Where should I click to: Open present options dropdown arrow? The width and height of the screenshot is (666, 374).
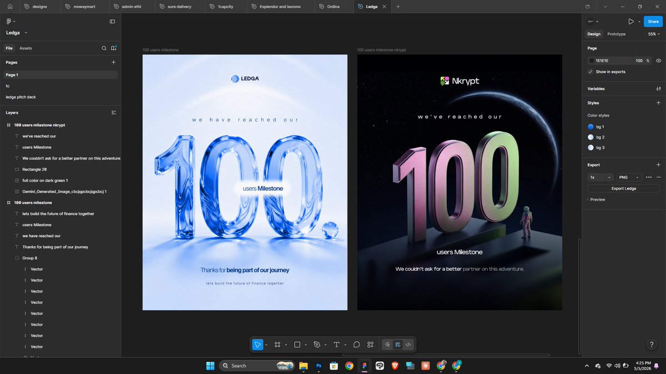coord(639,22)
